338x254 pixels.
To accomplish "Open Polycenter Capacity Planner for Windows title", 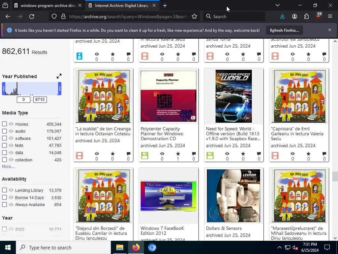I will [x=162, y=134].
